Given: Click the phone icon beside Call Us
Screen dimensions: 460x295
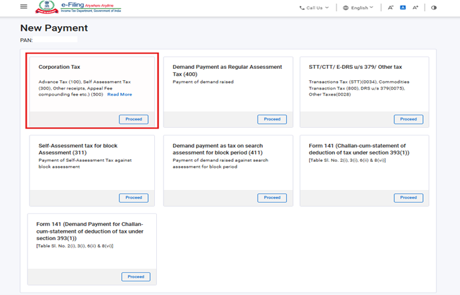Looking at the screenshot, I should point(302,8).
